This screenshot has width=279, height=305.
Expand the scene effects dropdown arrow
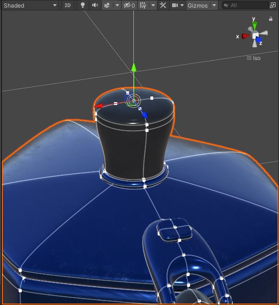(117, 5)
